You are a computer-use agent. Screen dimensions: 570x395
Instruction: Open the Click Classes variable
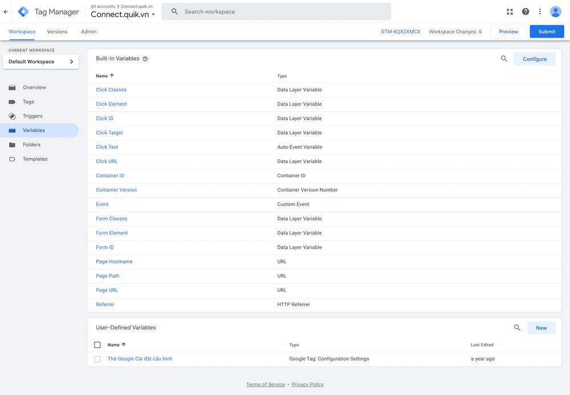coord(111,89)
